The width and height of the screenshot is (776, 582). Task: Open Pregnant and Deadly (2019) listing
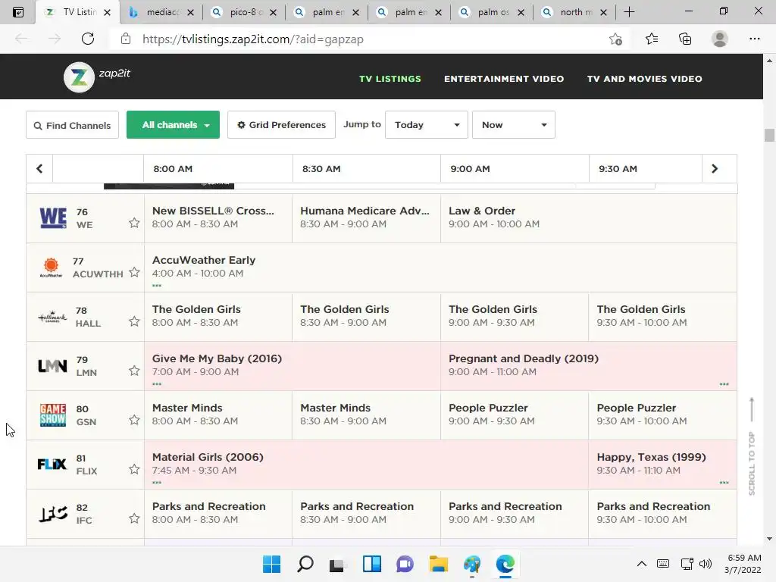click(588, 366)
